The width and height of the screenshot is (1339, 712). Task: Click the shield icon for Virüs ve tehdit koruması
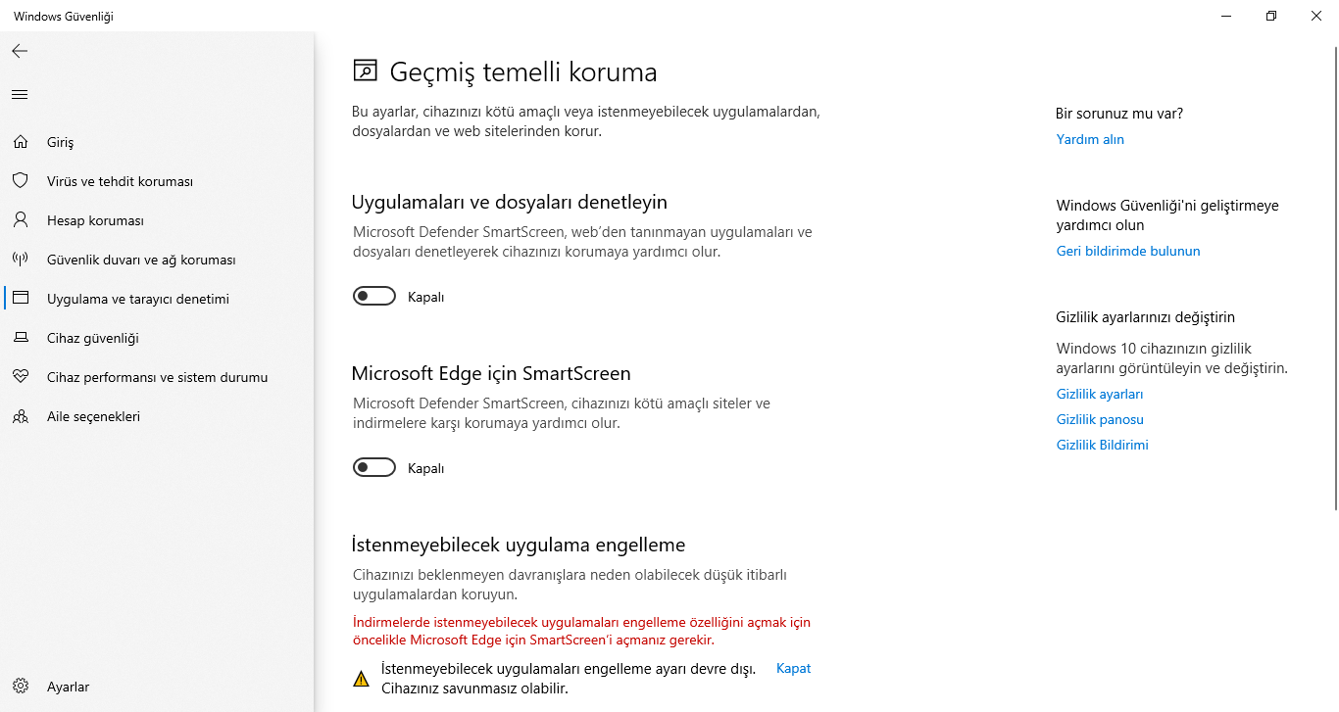pos(20,181)
